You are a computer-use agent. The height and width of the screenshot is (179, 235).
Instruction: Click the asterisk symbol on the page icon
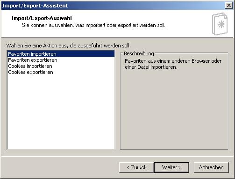point(221,25)
